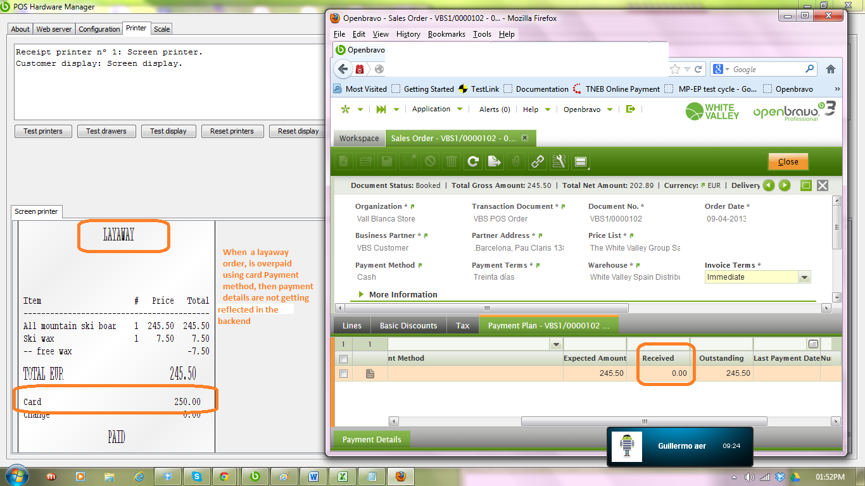
Task: Select the Payment Plan row checkbox
Action: coord(343,374)
